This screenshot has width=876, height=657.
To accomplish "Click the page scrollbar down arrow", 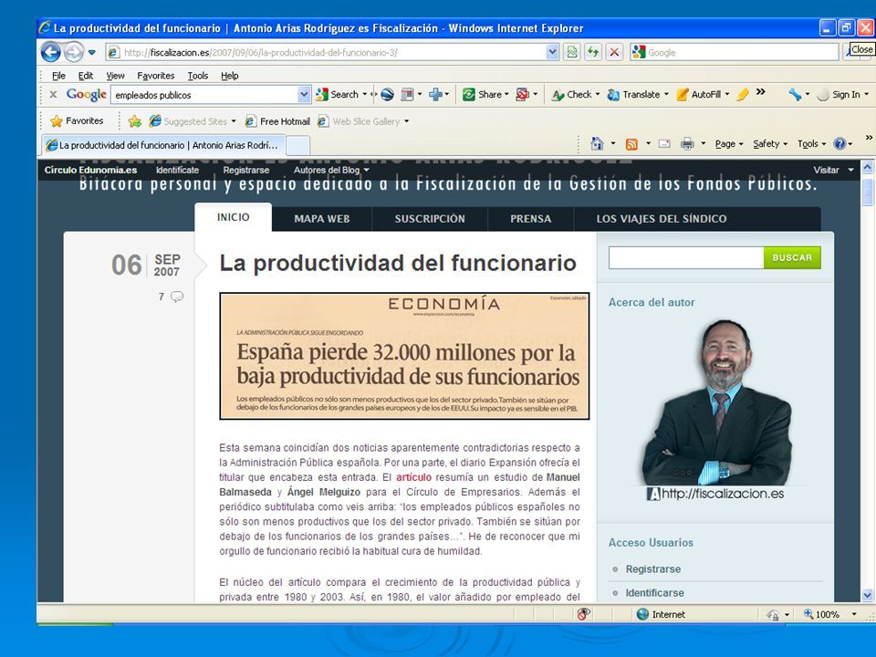I will (867, 595).
